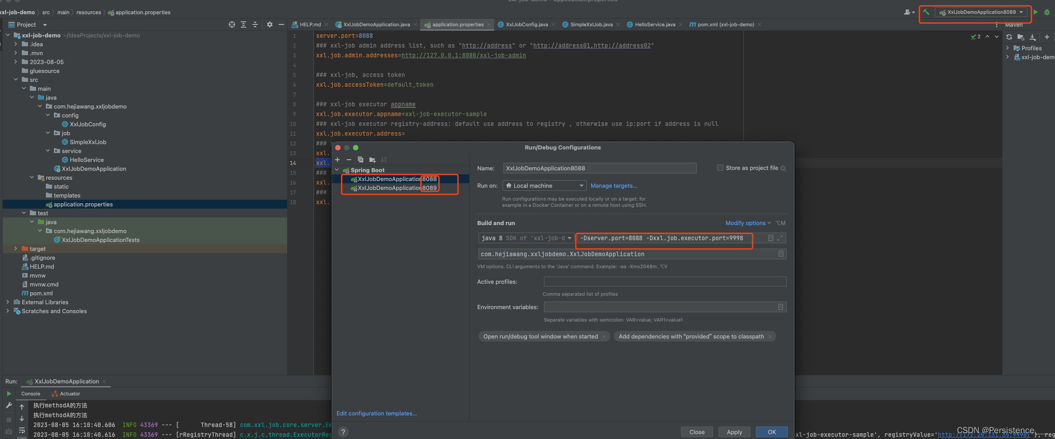Click the green hammer Build project icon

(926, 12)
